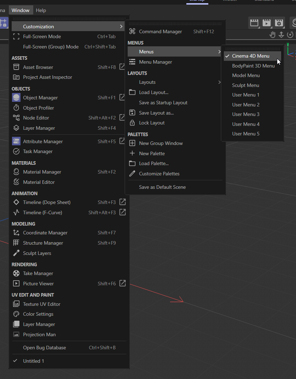Select the checked Cinema 4D Menu
296x379 pixels.
click(252, 56)
